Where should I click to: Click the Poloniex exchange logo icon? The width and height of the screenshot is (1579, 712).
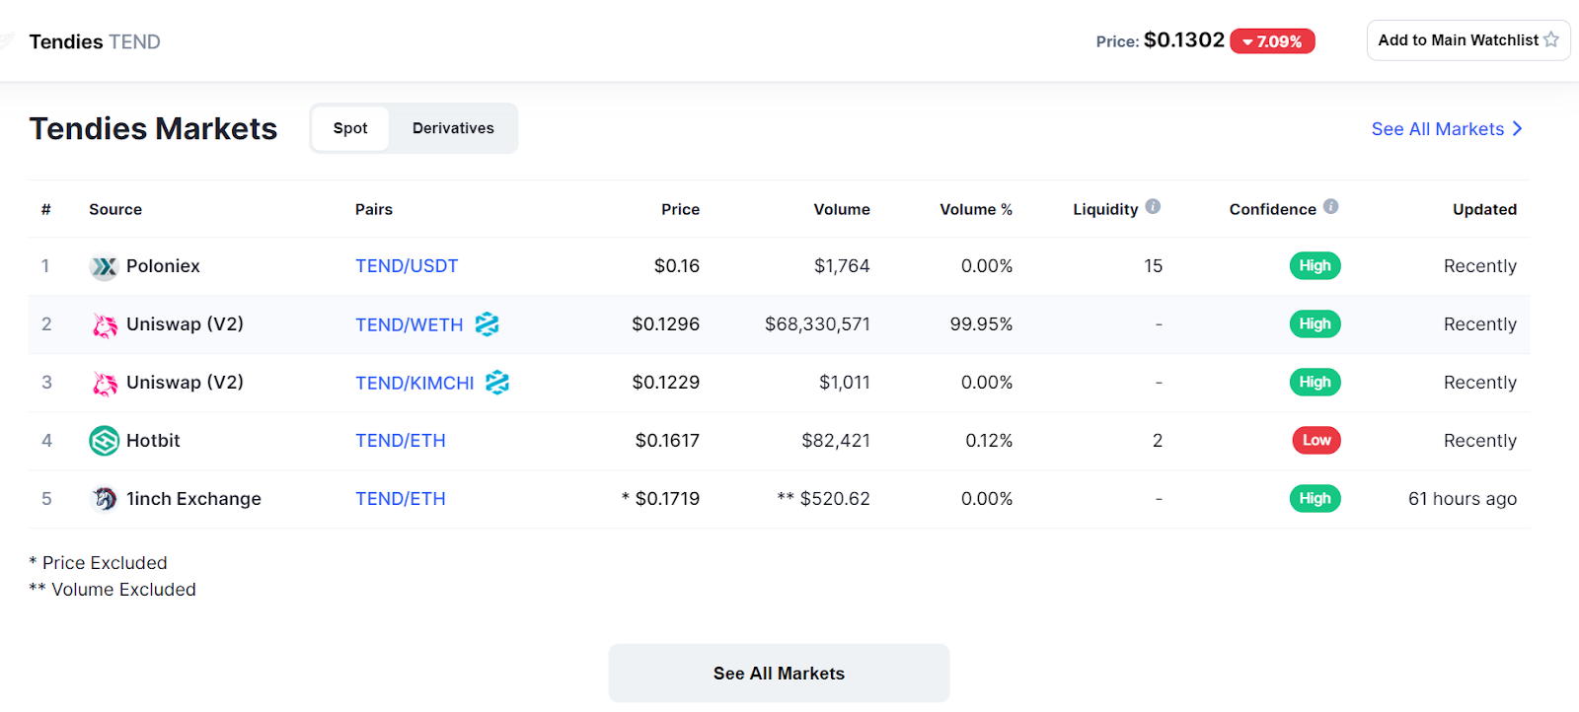click(x=104, y=266)
